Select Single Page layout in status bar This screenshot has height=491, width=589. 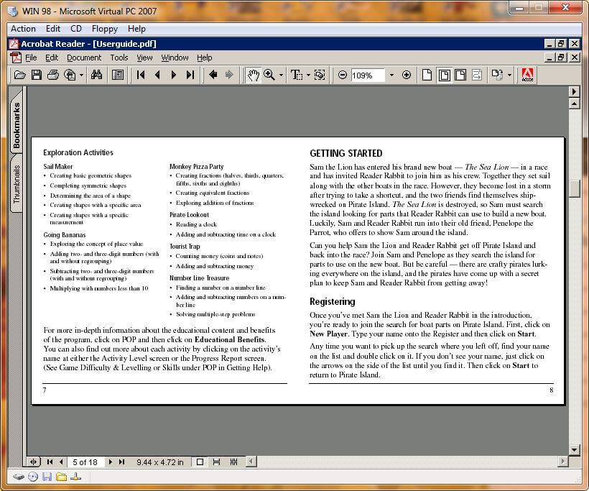pyautogui.click(x=200, y=462)
